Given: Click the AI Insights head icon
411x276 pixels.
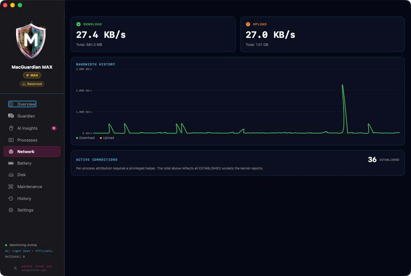Looking at the screenshot, I should coord(11,128).
